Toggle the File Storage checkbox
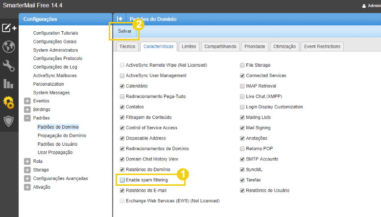The height and width of the screenshot is (217, 381). [242, 65]
